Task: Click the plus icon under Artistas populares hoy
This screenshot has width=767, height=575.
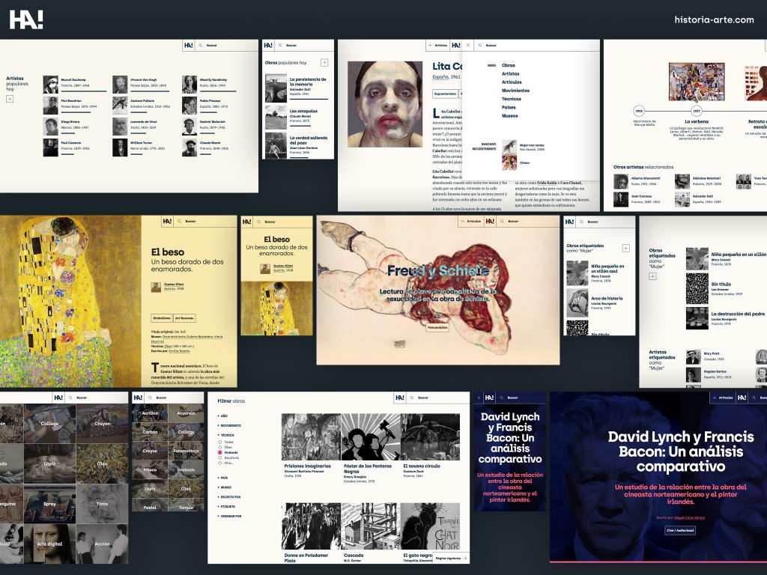Action: (x=9, y=99)
